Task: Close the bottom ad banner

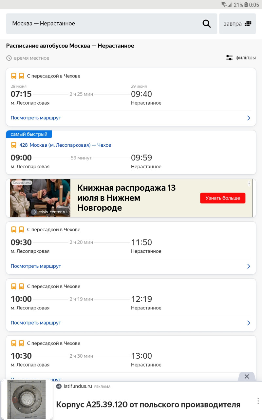Action: click(x=247, y=376)
